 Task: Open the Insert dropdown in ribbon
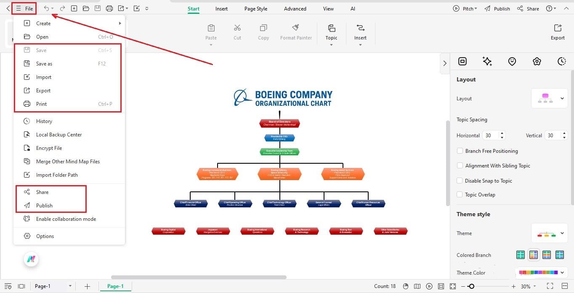tap(360, 45)
